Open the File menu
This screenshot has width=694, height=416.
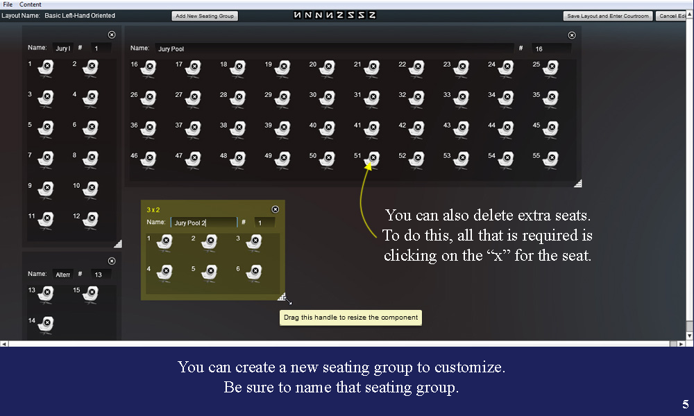pos(8,3)
